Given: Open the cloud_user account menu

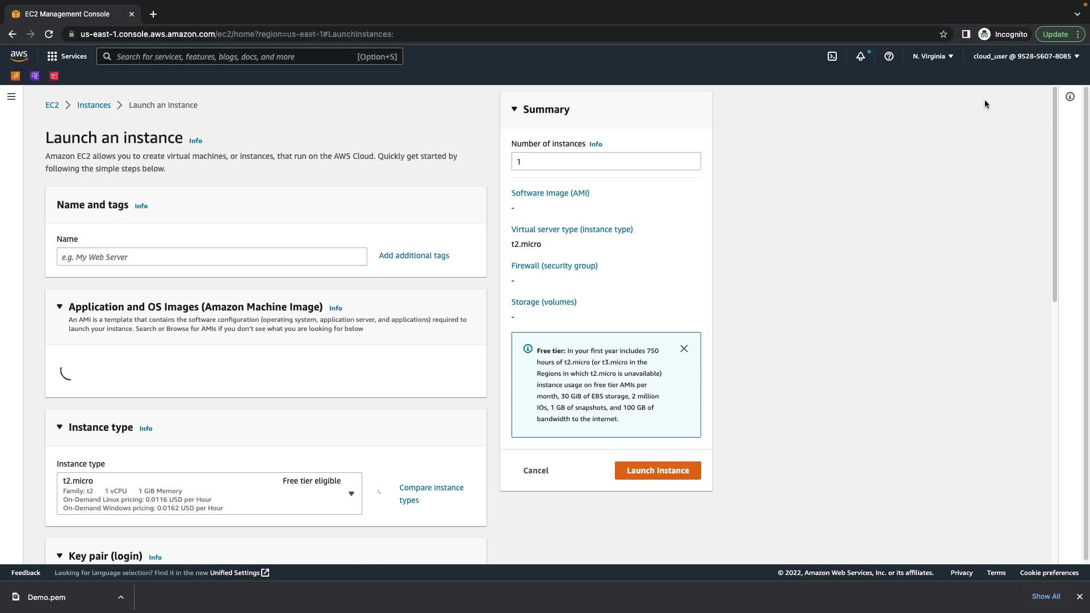Looking at the screenshot, I should pos(1026,56).
